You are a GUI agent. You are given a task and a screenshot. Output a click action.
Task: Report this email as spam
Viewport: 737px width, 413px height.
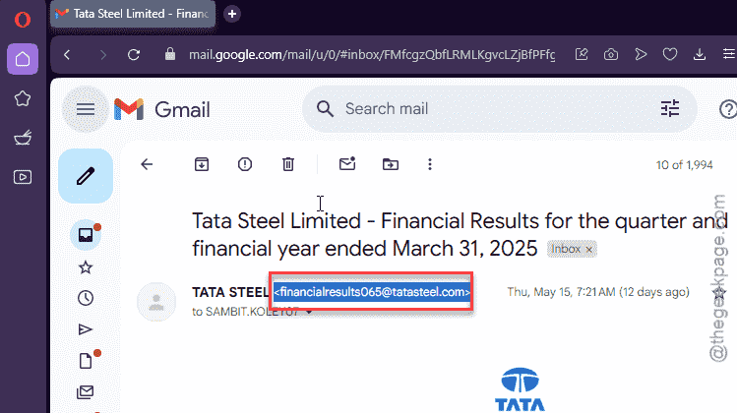(245, 164)
